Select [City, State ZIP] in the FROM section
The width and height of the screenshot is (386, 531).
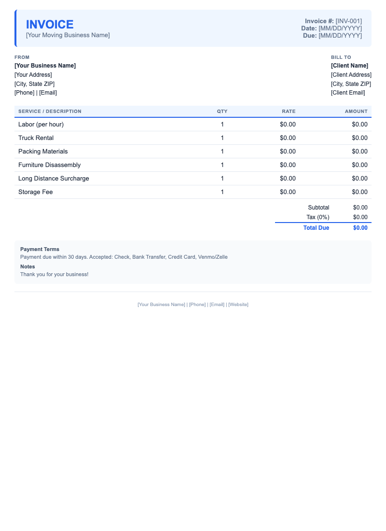pyautogui.click(x=35, y=84)
